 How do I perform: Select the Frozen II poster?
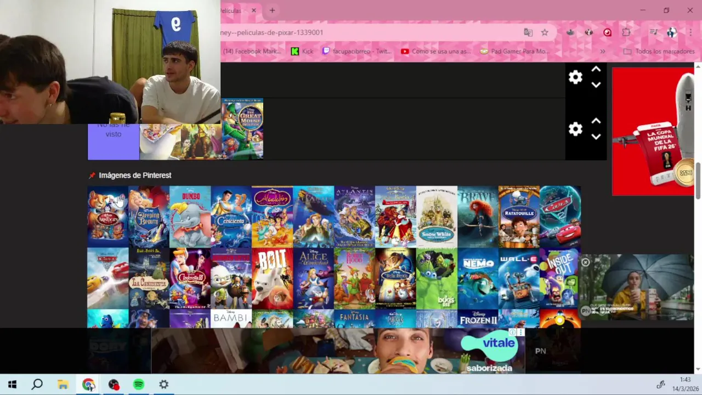(x=478, y=319)
